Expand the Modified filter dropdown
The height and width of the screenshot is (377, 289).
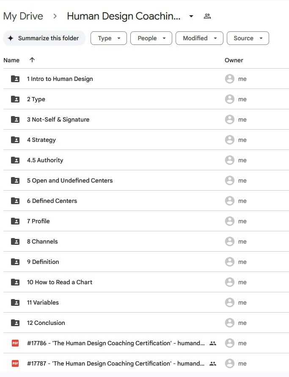click(199, 38)
